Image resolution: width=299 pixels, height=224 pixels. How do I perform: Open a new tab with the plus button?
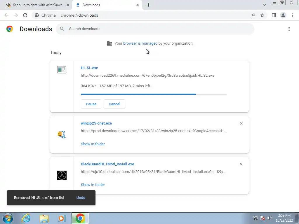click(x=149, y=5)
